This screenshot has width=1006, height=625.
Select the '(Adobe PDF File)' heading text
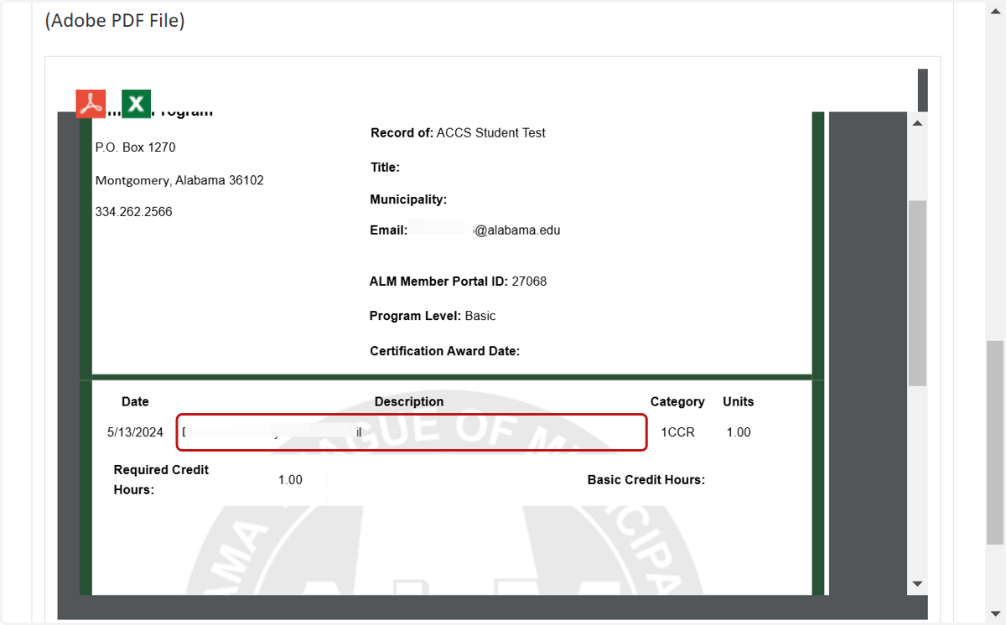(x=115, y=21)
